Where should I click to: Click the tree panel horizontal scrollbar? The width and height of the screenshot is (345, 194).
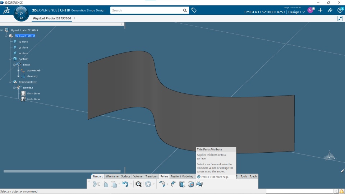click(62, 171)
